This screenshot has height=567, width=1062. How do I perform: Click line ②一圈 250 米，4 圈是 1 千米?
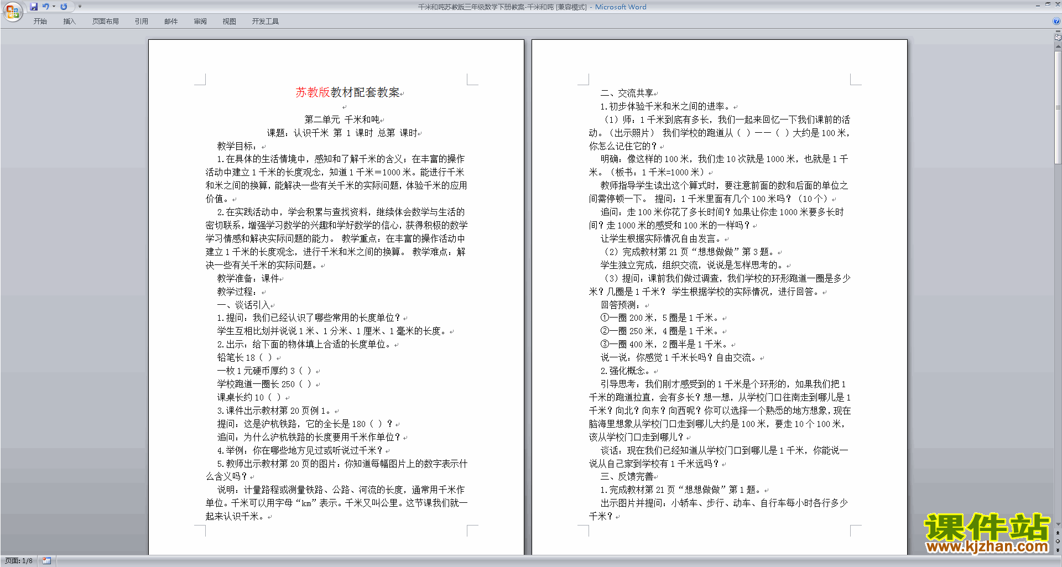pos(659,331)
